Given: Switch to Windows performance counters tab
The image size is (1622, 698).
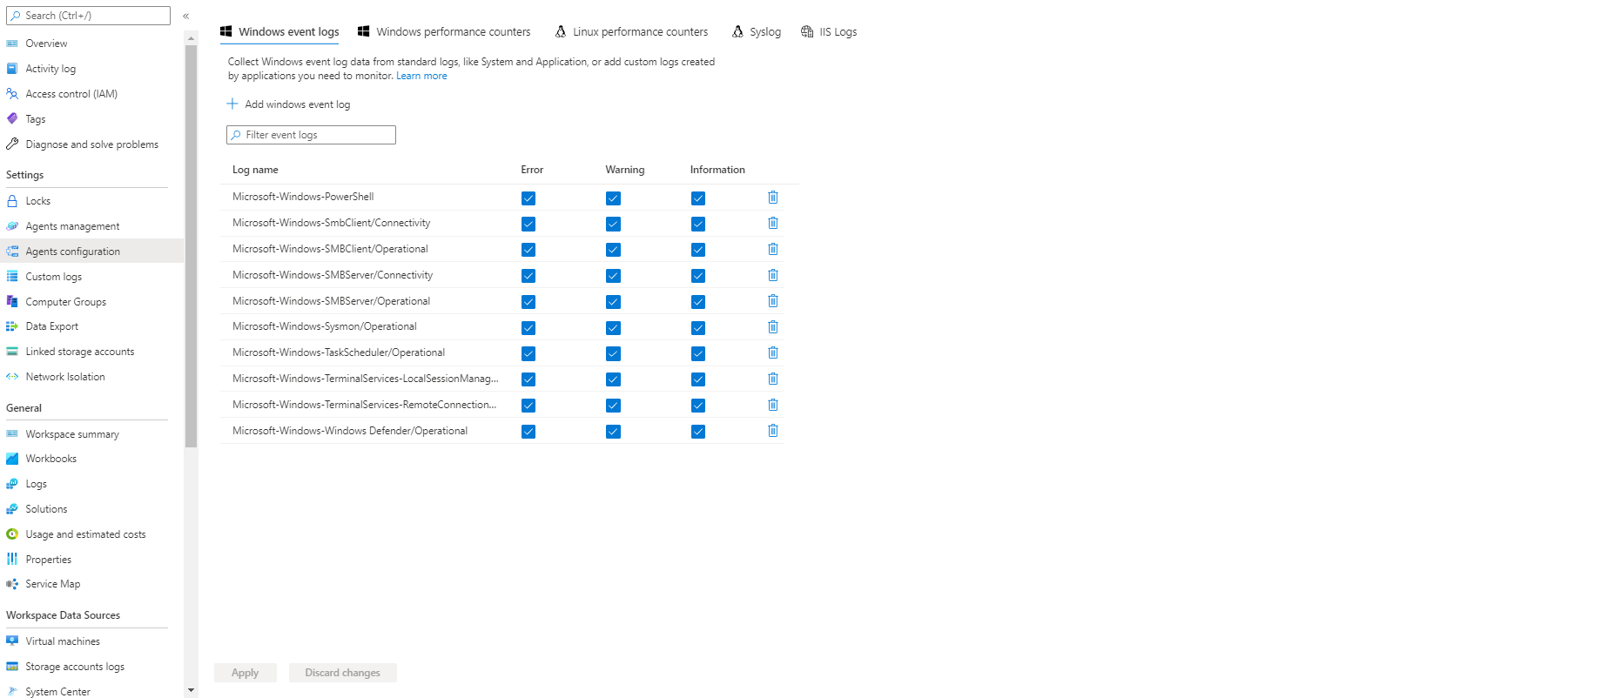Looking at the screenshot, I should click(x=444, y=32).
